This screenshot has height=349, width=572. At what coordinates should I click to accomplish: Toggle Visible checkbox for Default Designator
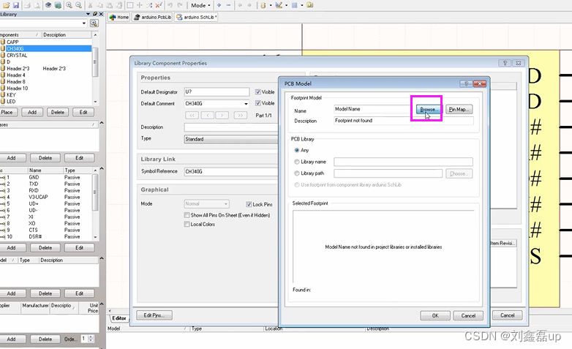[258, 92]
